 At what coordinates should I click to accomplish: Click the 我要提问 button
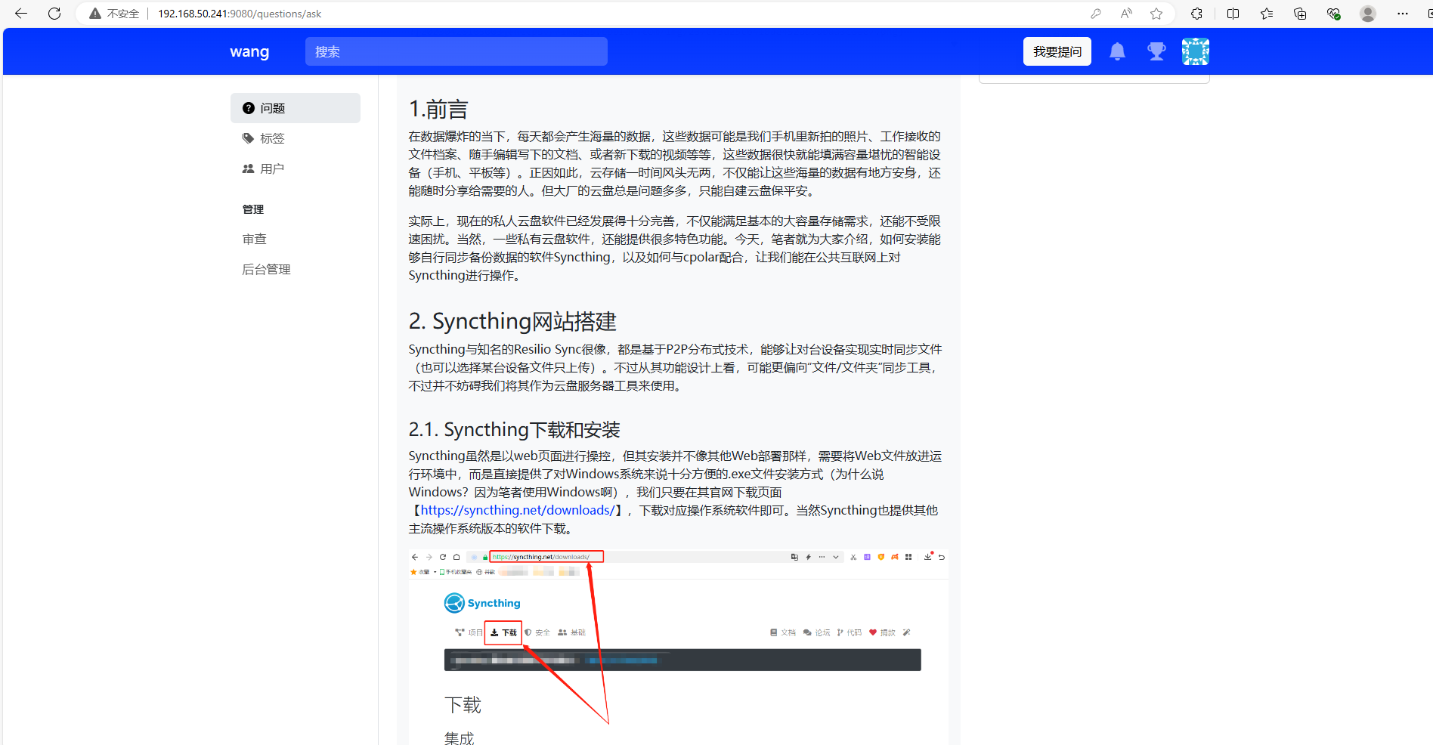click(x=1057, y=51)
